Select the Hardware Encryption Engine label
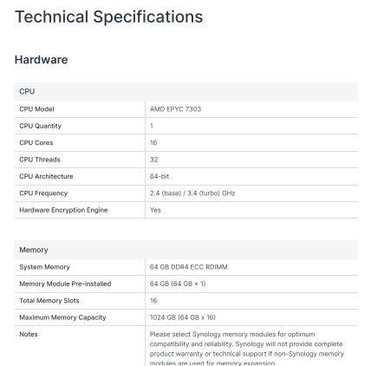 63,210
